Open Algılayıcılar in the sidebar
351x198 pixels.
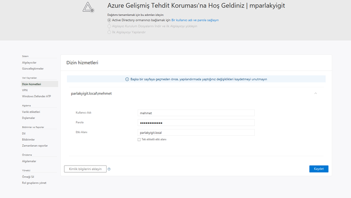(29, 63)
